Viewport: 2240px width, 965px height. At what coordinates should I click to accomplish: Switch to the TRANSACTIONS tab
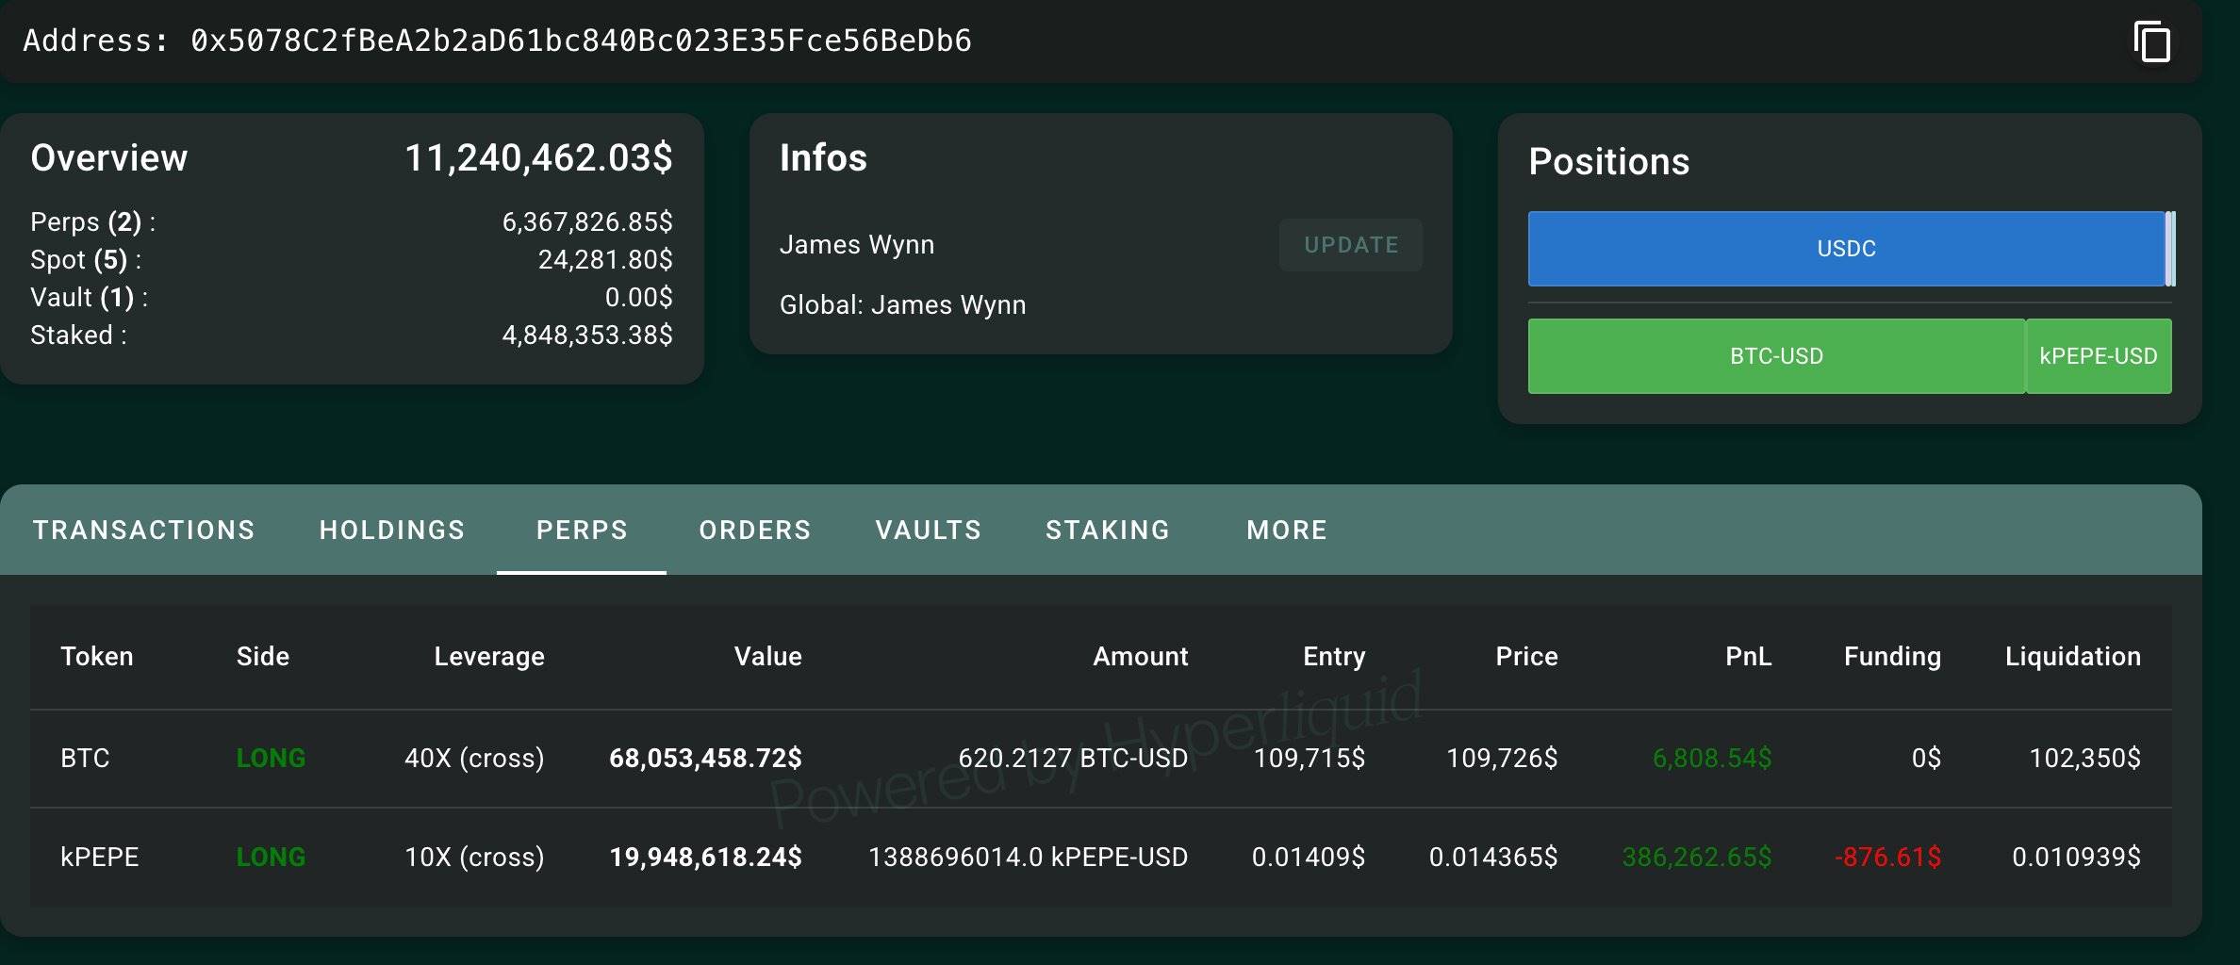click(143, 530)
